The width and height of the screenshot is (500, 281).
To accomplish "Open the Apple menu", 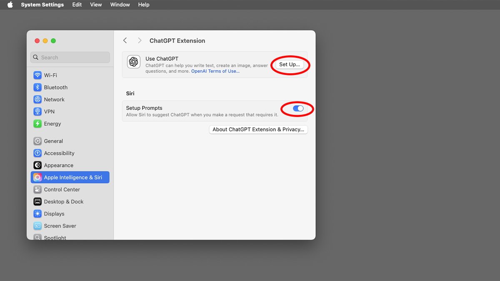I will (x=10, y=5).
